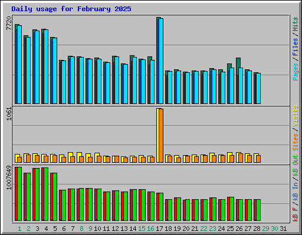Click day 14 on the x-axis
Screen dimensions: 302x235
[x=133, y=229]
